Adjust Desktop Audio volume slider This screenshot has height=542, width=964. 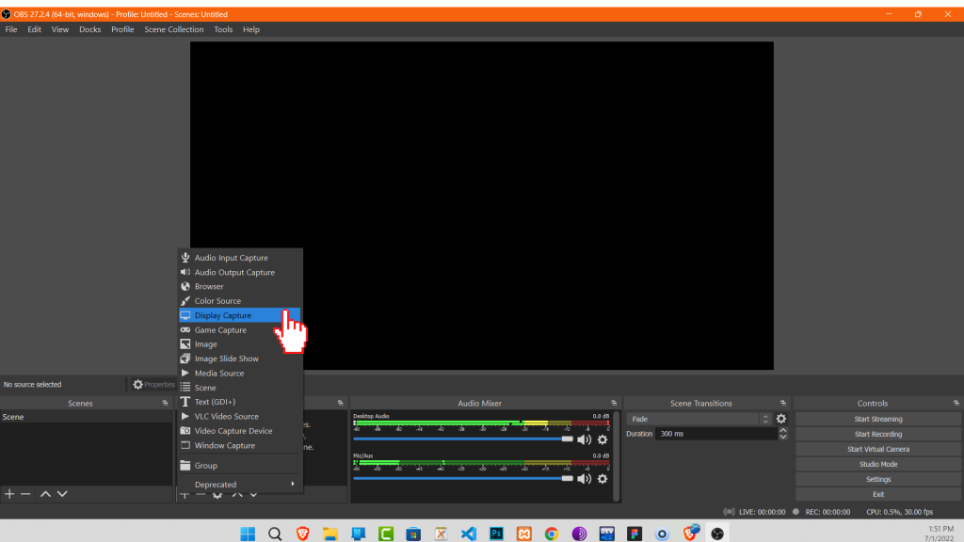pos(463,438)
